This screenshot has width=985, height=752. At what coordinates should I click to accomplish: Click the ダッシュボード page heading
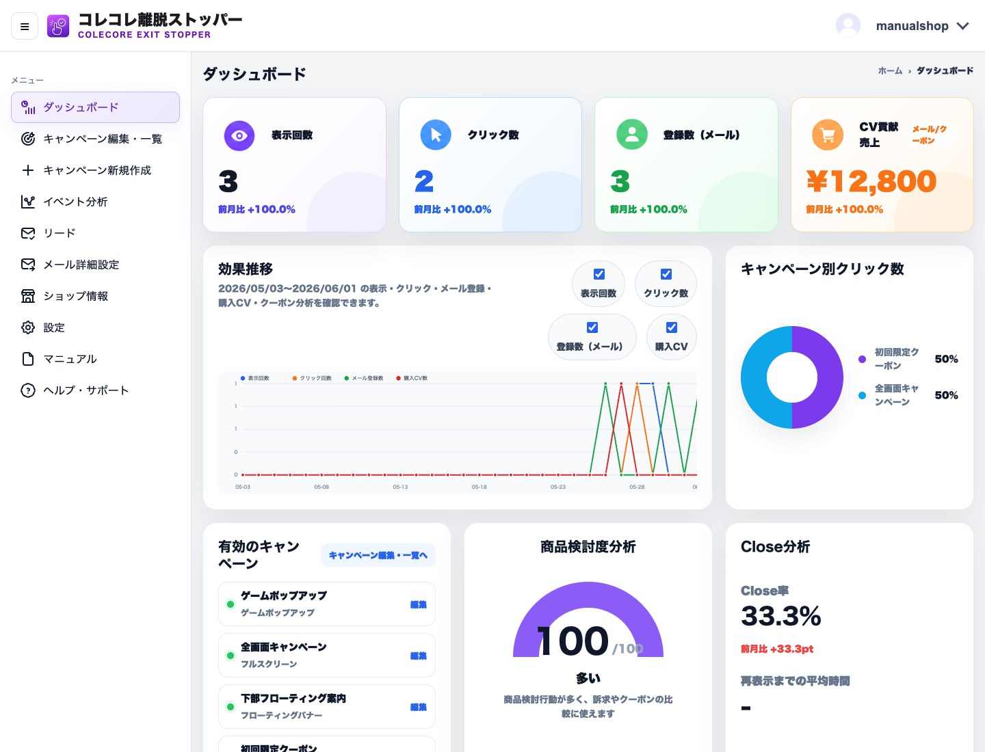pos(254,74)
